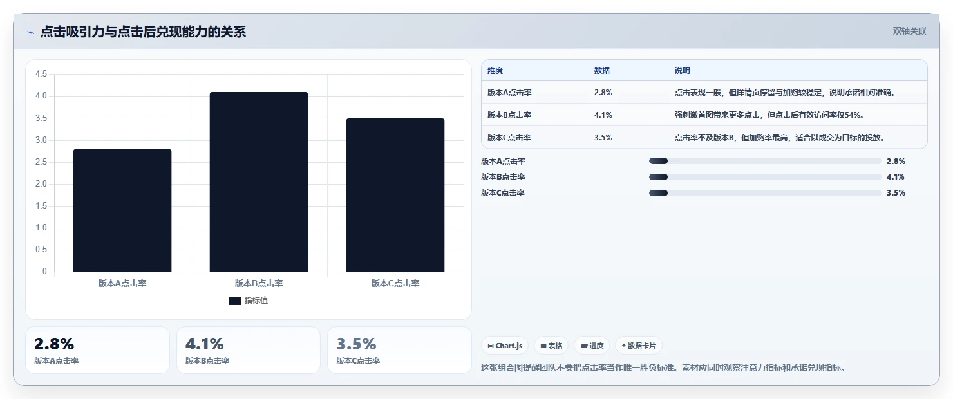This screenshot has height=399, width=953.
Task: Click the 版本A点击率 bar in chart
Action: pos(122,210)
